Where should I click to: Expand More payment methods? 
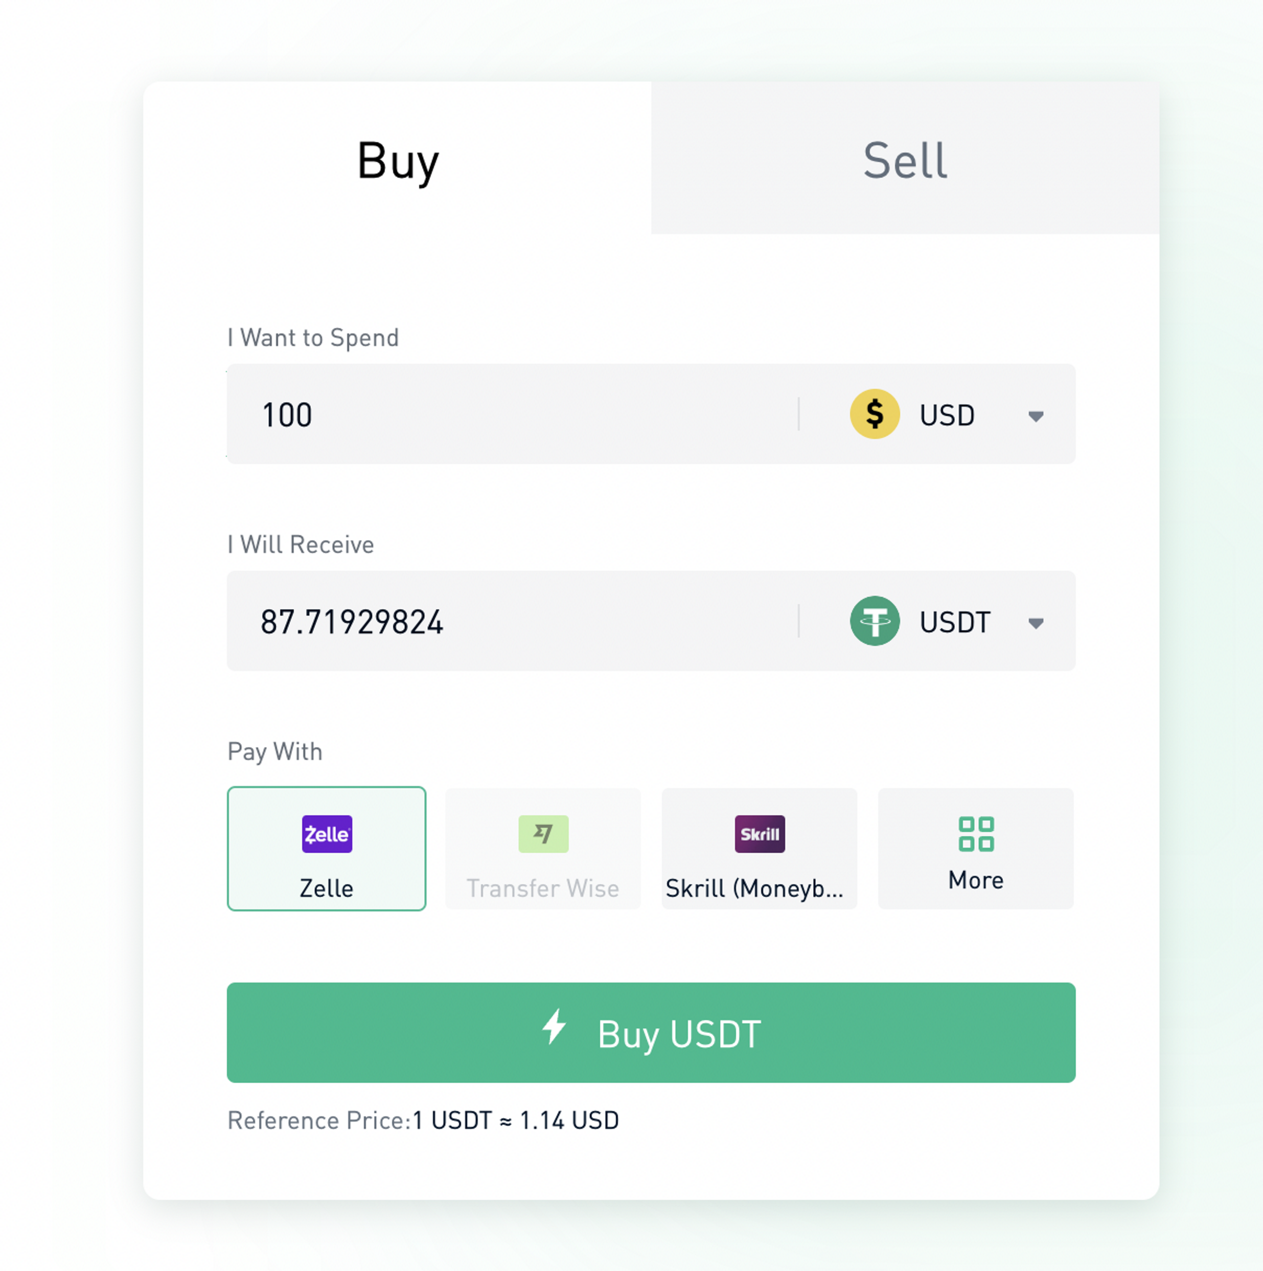coord(975,849)
